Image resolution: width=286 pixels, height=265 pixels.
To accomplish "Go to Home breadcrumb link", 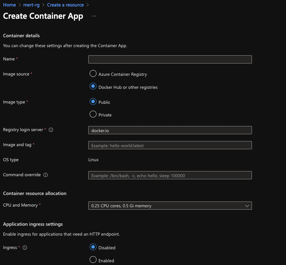I will tap(10, 5).
